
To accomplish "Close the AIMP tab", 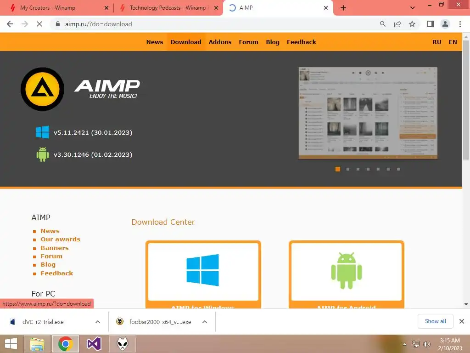I will [326, 8].
